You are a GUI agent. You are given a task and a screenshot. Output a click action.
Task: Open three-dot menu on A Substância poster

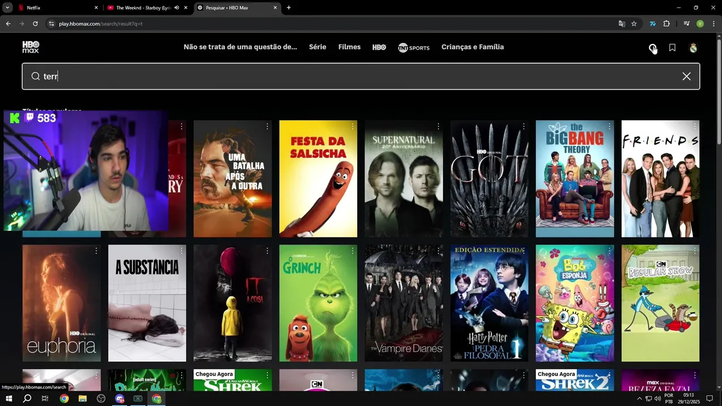pos(182,250)
